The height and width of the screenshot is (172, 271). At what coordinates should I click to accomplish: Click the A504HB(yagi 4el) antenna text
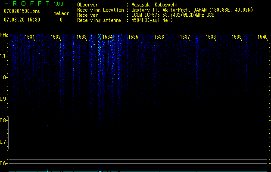(152, 20)
